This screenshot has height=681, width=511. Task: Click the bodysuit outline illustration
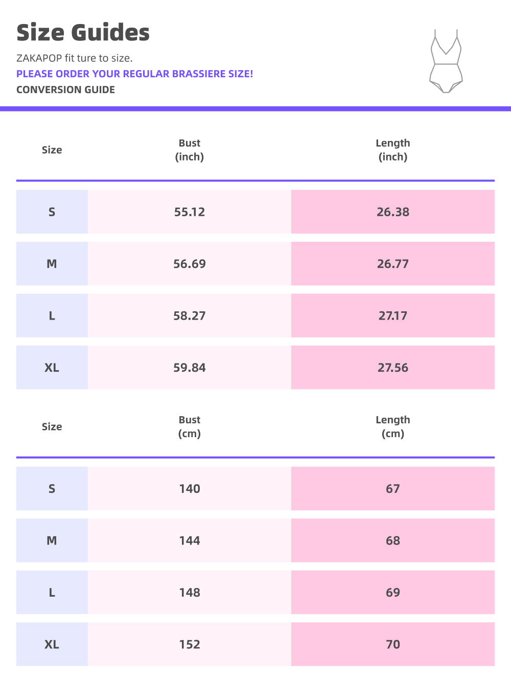pos(446,61)
